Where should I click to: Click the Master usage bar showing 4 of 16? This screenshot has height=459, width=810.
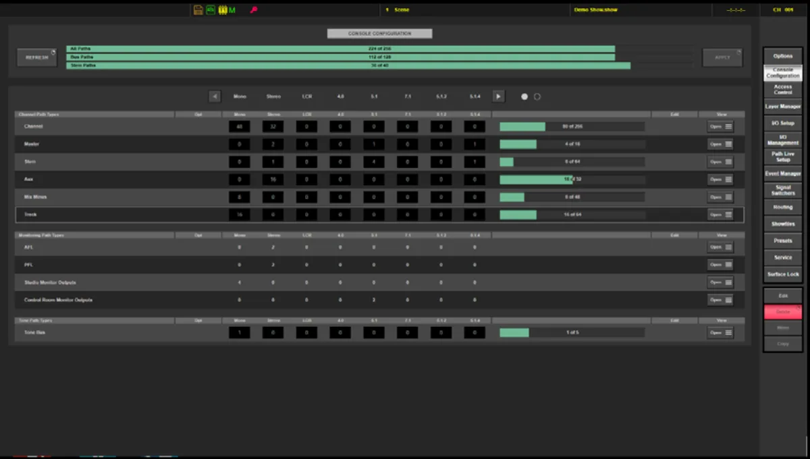pos(572,144)
